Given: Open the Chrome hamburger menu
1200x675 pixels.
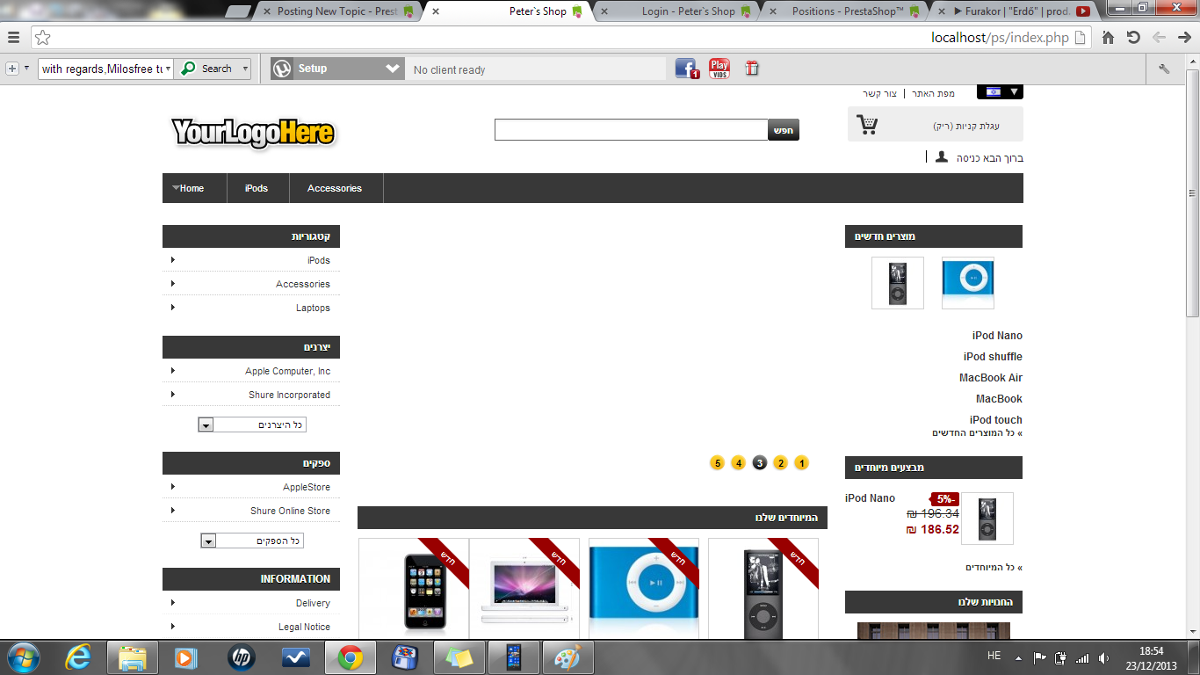Looking at the screenshot, I should (x=13, y=38).
